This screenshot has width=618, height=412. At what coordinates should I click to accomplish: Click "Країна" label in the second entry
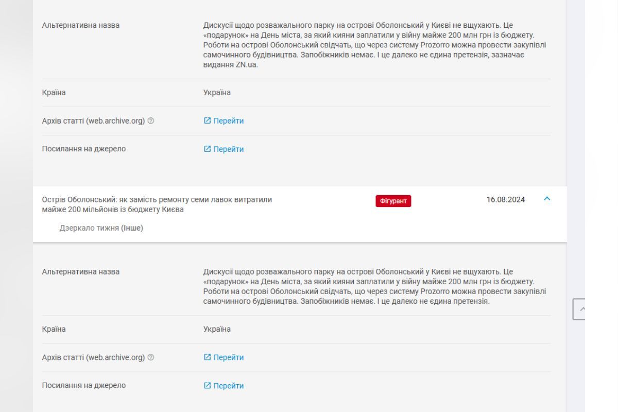pos(54,329)
